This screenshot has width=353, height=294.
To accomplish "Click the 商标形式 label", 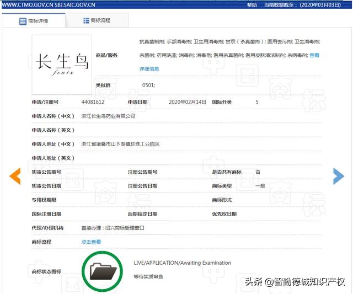I will pos(222,200).
